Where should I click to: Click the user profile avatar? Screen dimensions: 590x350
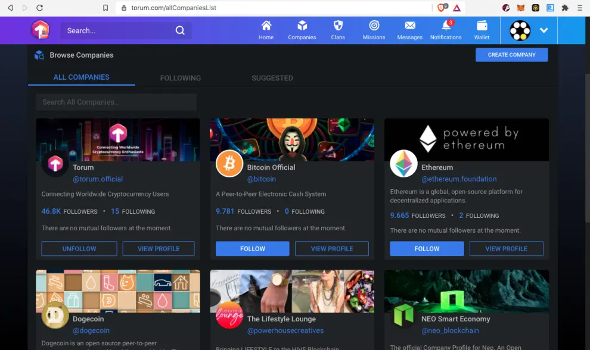(520, 30)
